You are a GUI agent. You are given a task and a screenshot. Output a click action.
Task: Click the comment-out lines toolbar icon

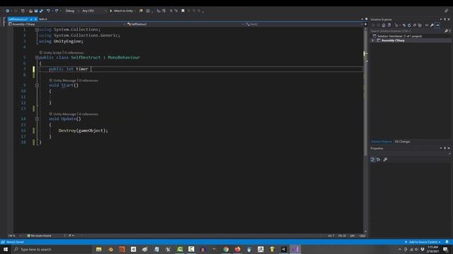click(171, 11)
